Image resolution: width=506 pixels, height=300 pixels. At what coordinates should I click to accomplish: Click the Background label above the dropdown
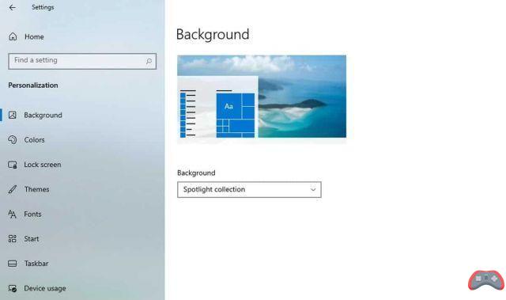click(x=196, y=173)
